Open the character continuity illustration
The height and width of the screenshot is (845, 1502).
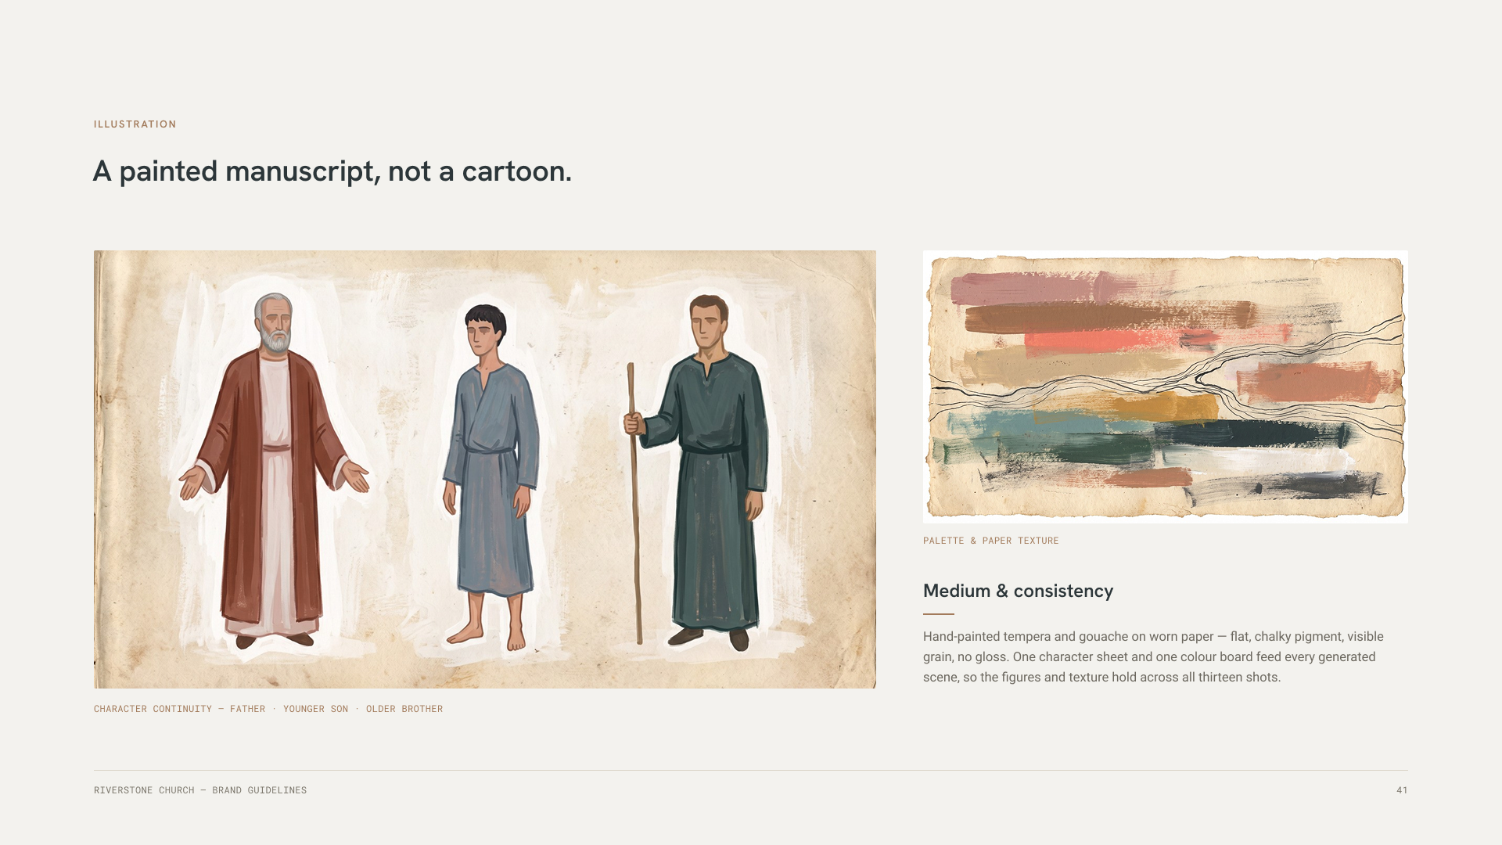pos(485,469)
